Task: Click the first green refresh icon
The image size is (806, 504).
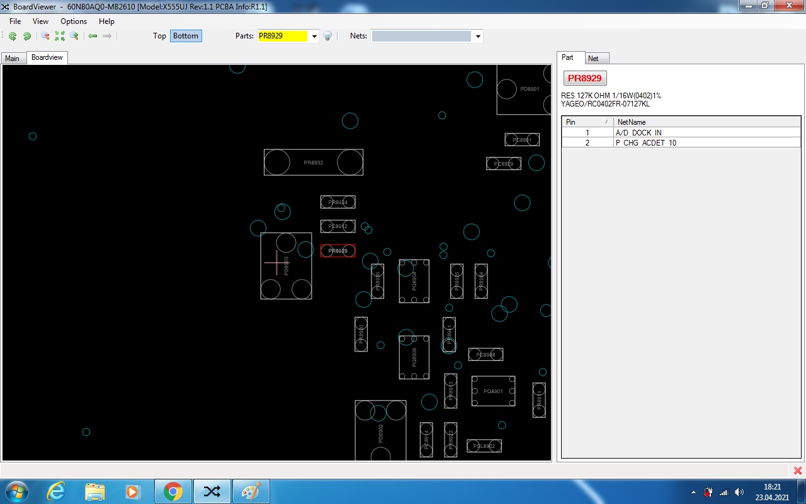Action: (x=13, y=36)
